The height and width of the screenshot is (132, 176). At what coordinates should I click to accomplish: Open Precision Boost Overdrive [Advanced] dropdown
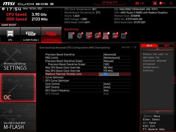tap(110, 55)
